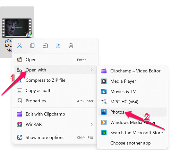Click the Share icon
This screenshot has width=171, height=150.
[58, 46]
